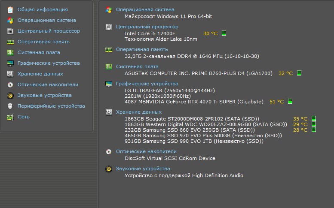Click 2281W (1920x1080@60Hz) monitor line

158,96
